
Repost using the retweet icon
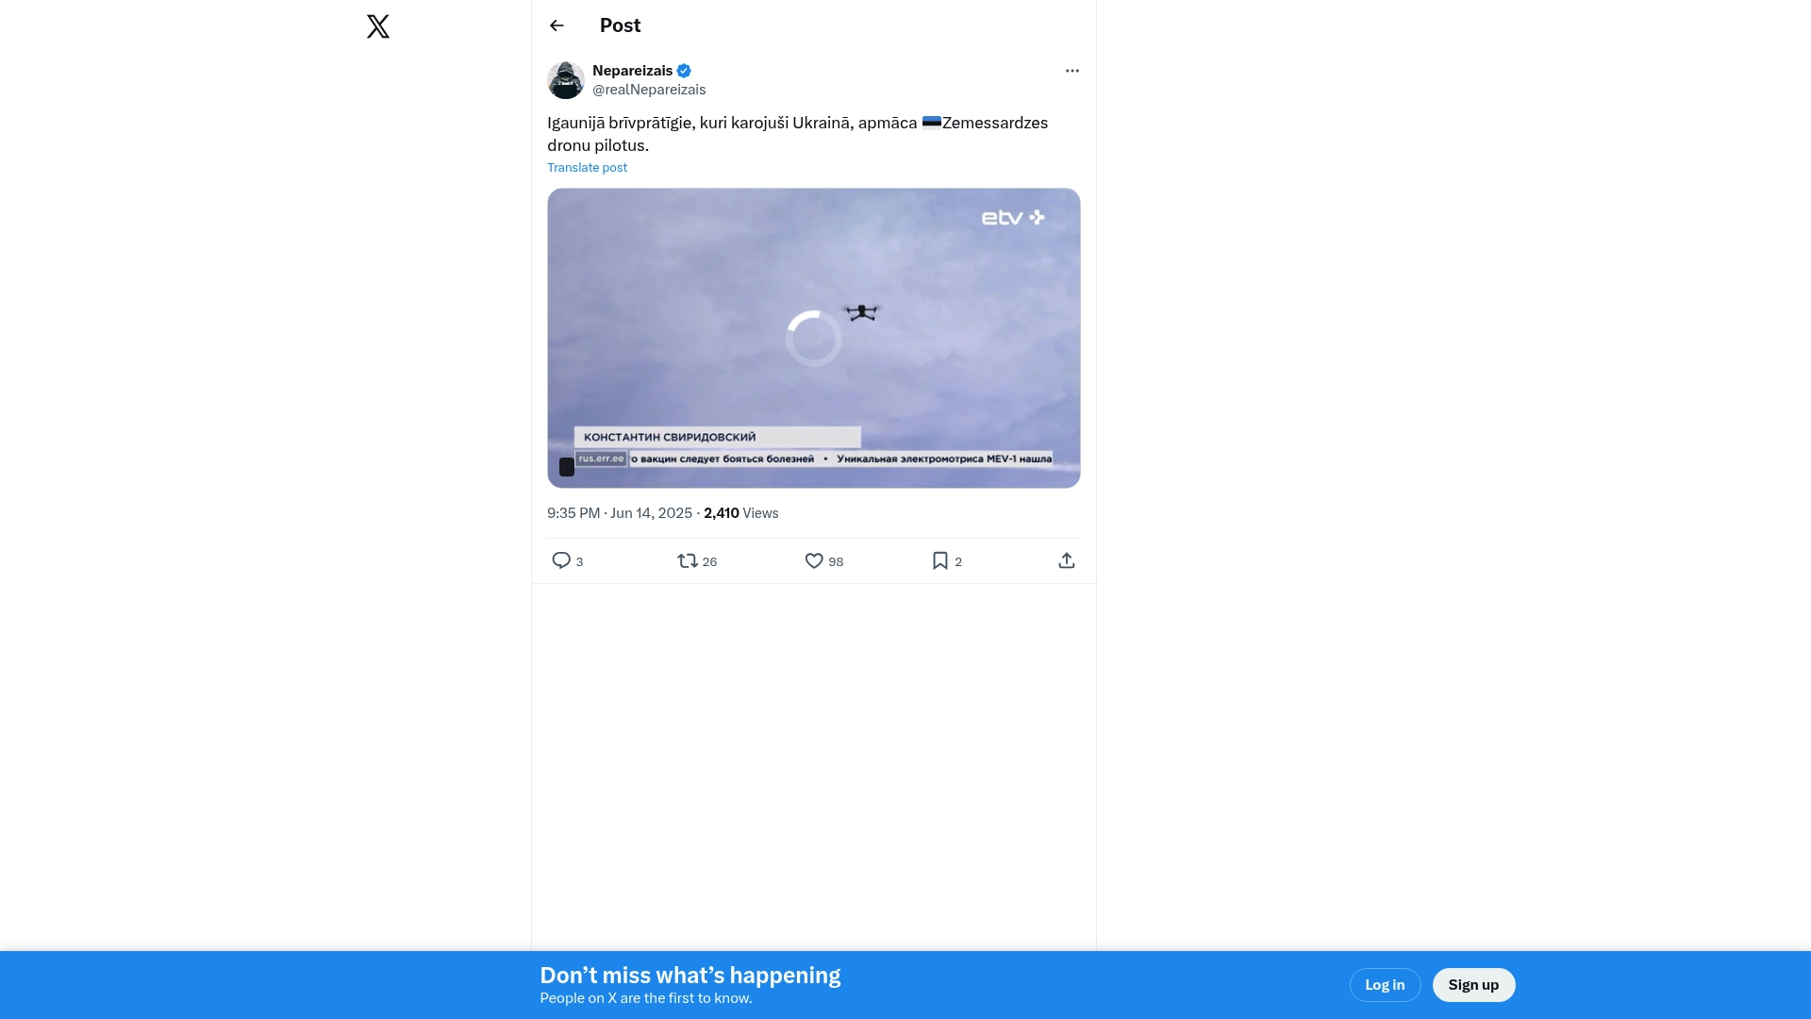pos(688,560)
